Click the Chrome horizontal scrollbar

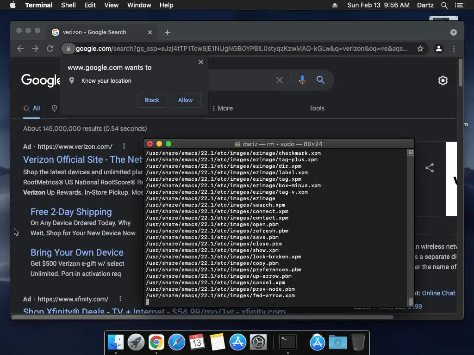pyautogui.click(x=203, y=317)
